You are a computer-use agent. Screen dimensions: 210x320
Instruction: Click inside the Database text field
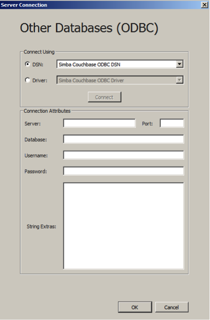tap(124, 139)
